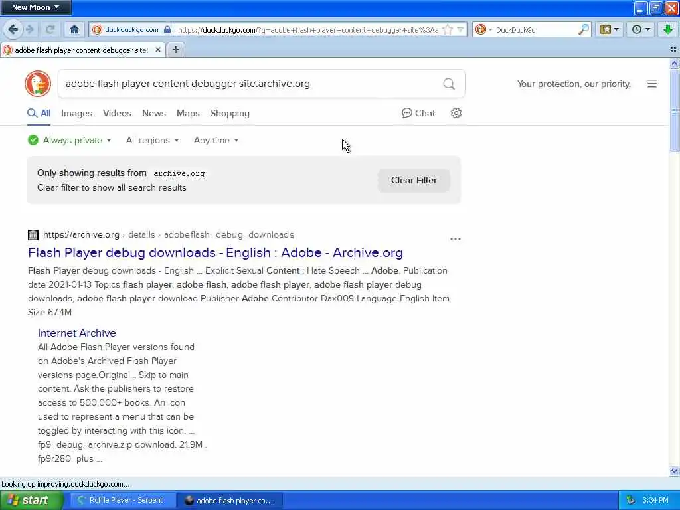Open the DuckDuckGo hamburger menu
The height and width of the screenshot is (510, 680).
[652, 84]
